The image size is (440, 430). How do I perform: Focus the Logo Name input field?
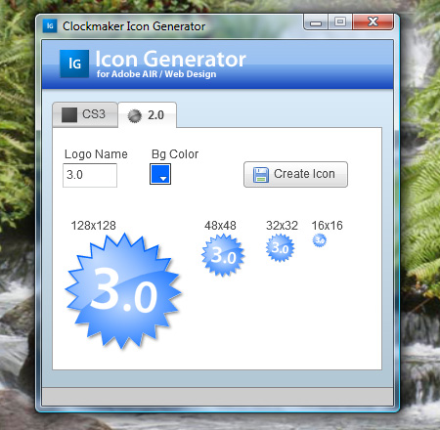coord(90,175)
